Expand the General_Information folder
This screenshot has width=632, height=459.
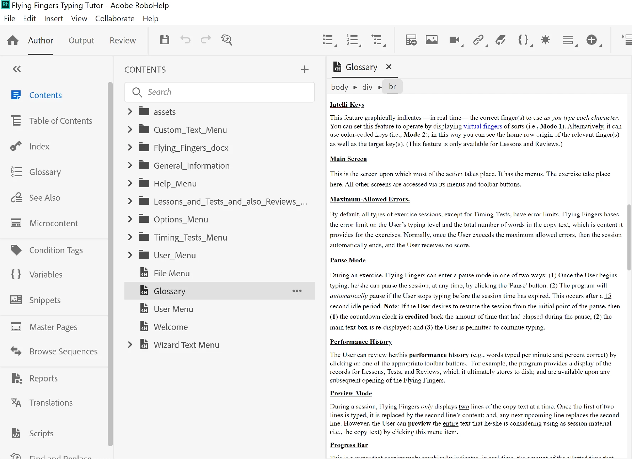click(130, 165)
